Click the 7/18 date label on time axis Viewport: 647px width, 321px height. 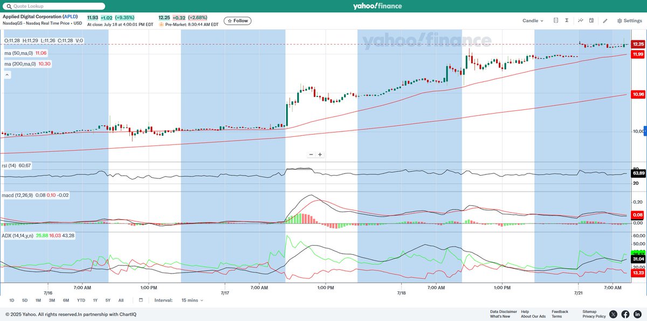click(401, 293)
